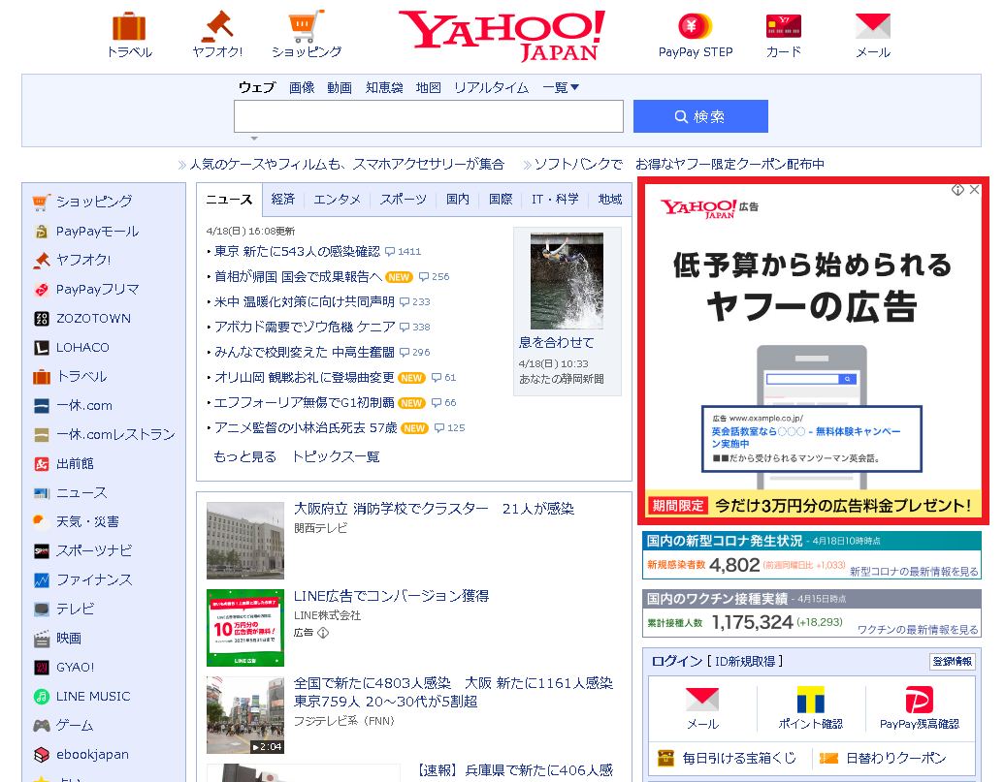Click the 登録情報 button

[x=953, y=662]
